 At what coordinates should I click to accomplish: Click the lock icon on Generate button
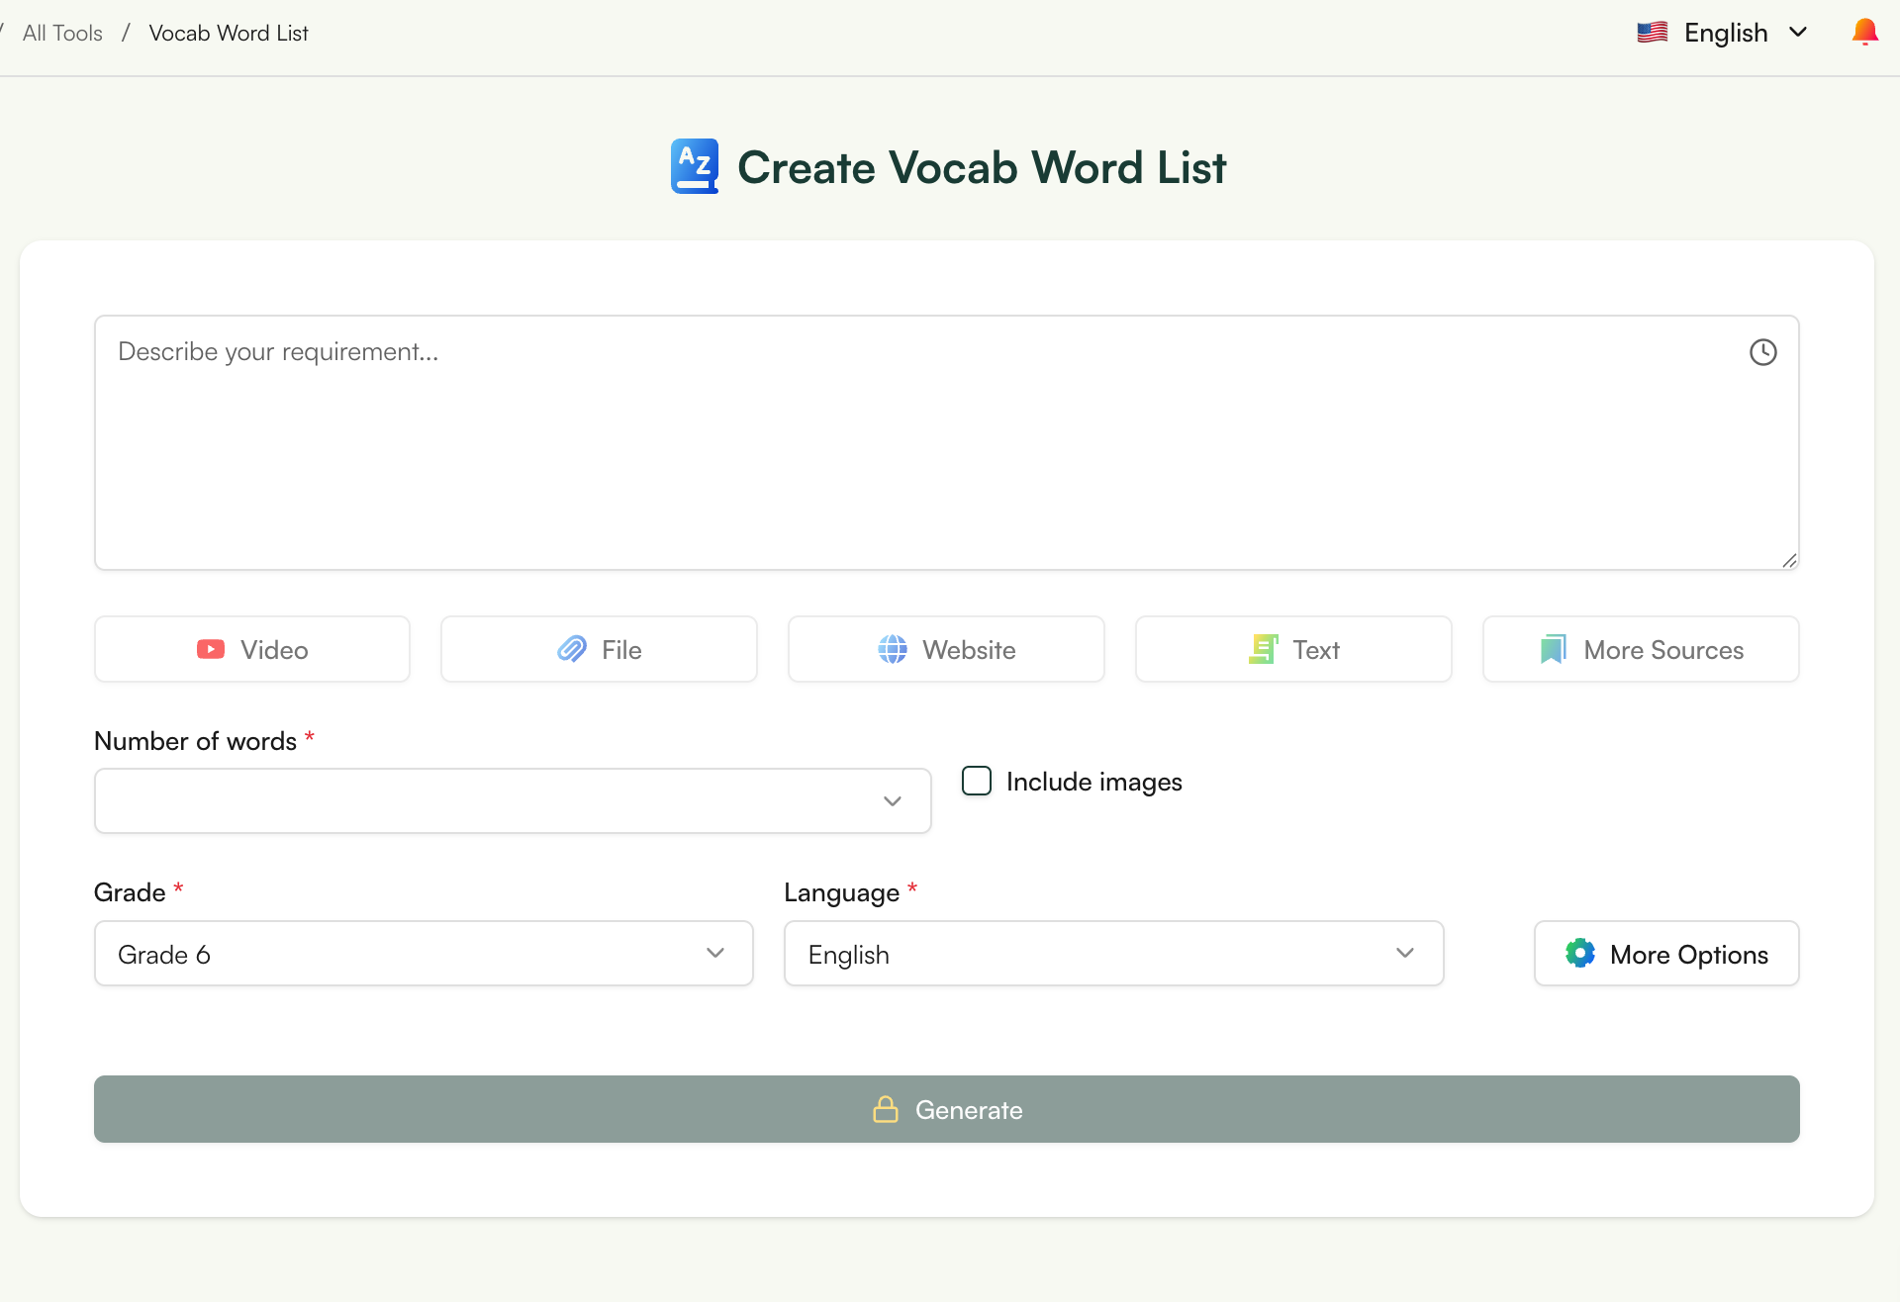[x=886, y=1109]
